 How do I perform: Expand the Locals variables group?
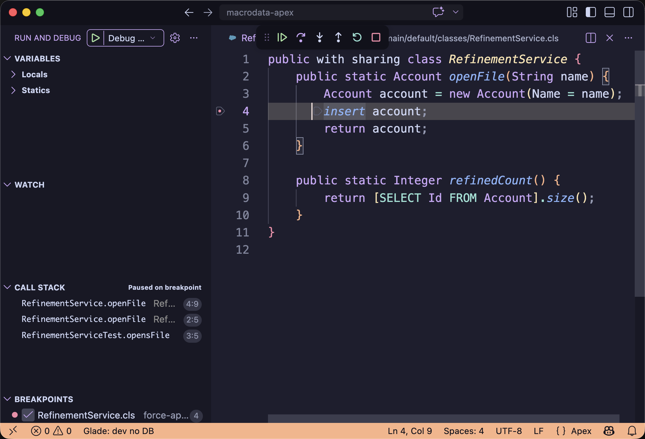pos(13,74)
